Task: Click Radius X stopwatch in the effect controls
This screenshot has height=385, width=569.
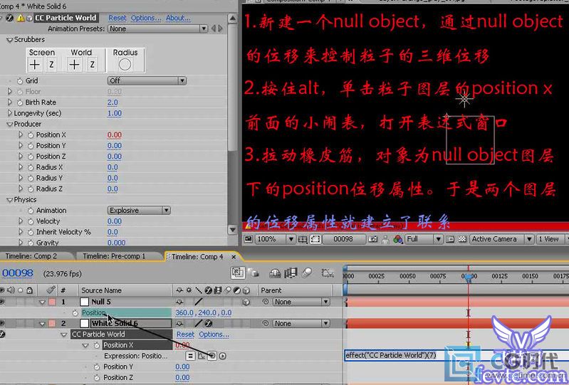Action: pos(31,167)
